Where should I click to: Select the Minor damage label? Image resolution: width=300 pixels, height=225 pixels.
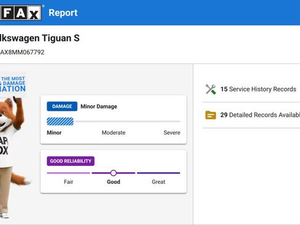pyautogui.click(x=54, y=133)
